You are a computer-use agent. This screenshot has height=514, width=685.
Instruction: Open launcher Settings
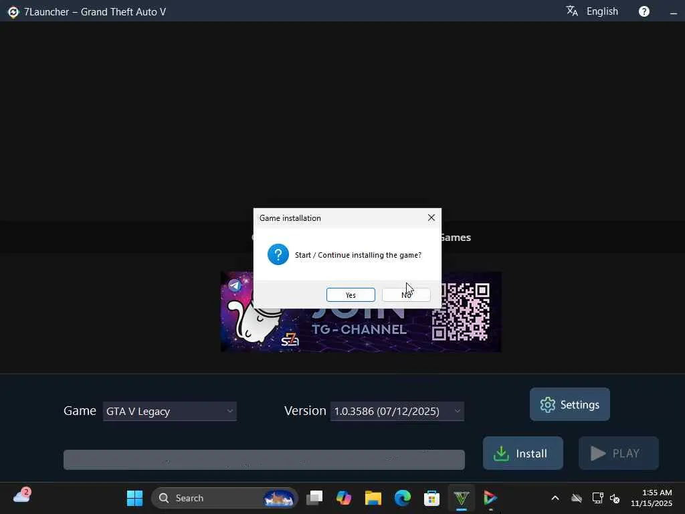[x=570, y=404]
